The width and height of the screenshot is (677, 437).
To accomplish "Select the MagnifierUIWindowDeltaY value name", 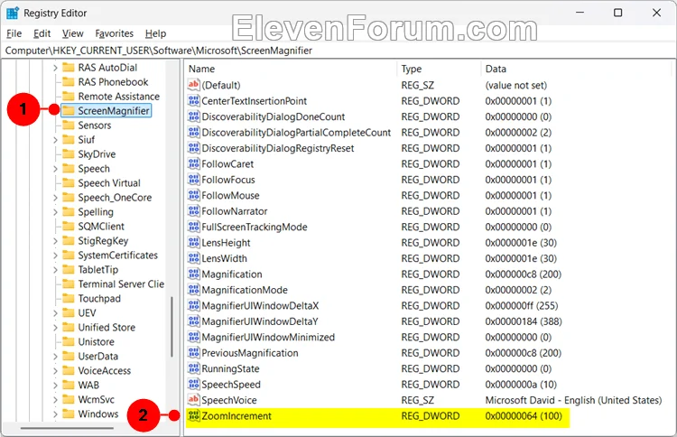I will click(x=260, y=321).
